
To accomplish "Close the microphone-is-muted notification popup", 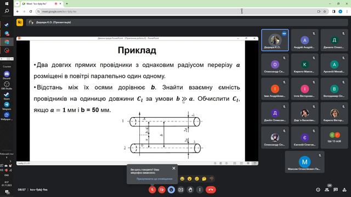I will (x=174, y=168).
